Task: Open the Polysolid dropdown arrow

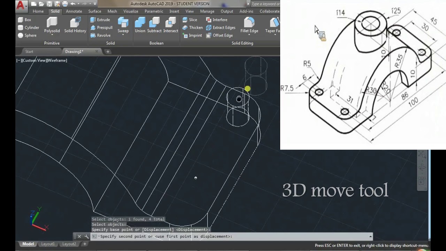Action: pos(52,35)
